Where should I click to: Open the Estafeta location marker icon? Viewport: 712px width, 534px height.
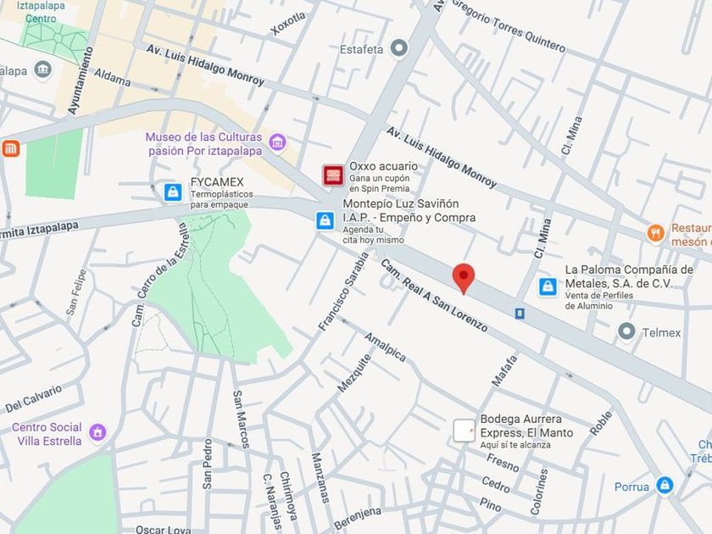(399, 47)
